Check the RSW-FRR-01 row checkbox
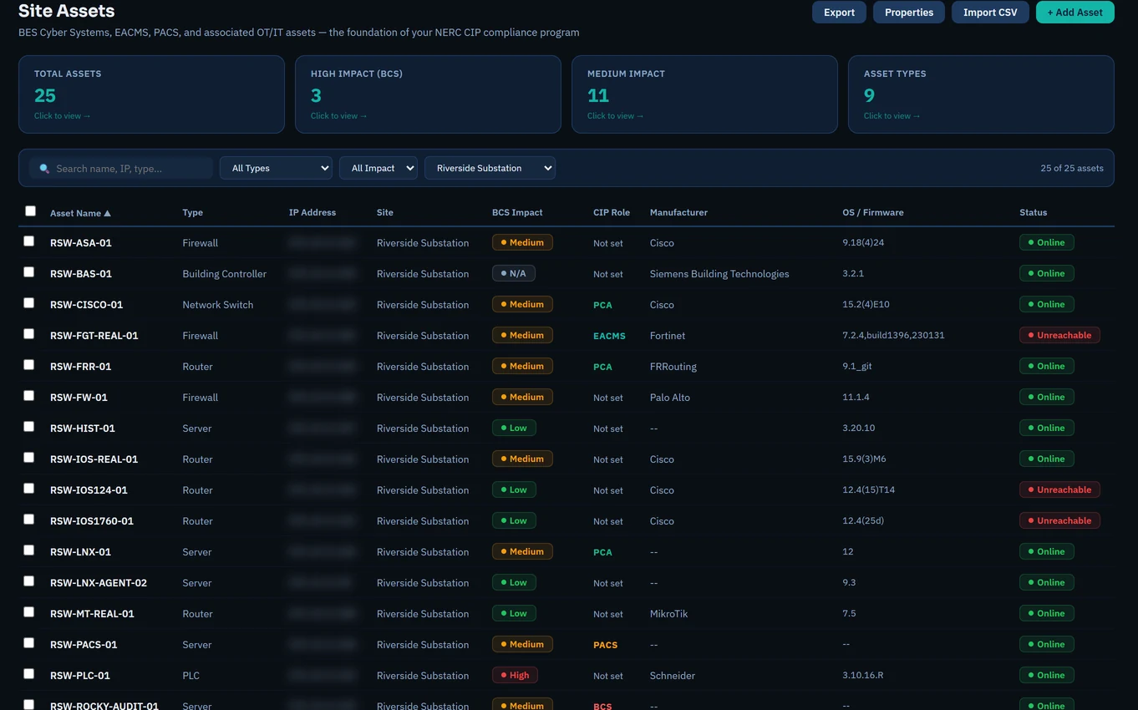The width and height of the screenshot is (1138, 710). coord(28,365)
